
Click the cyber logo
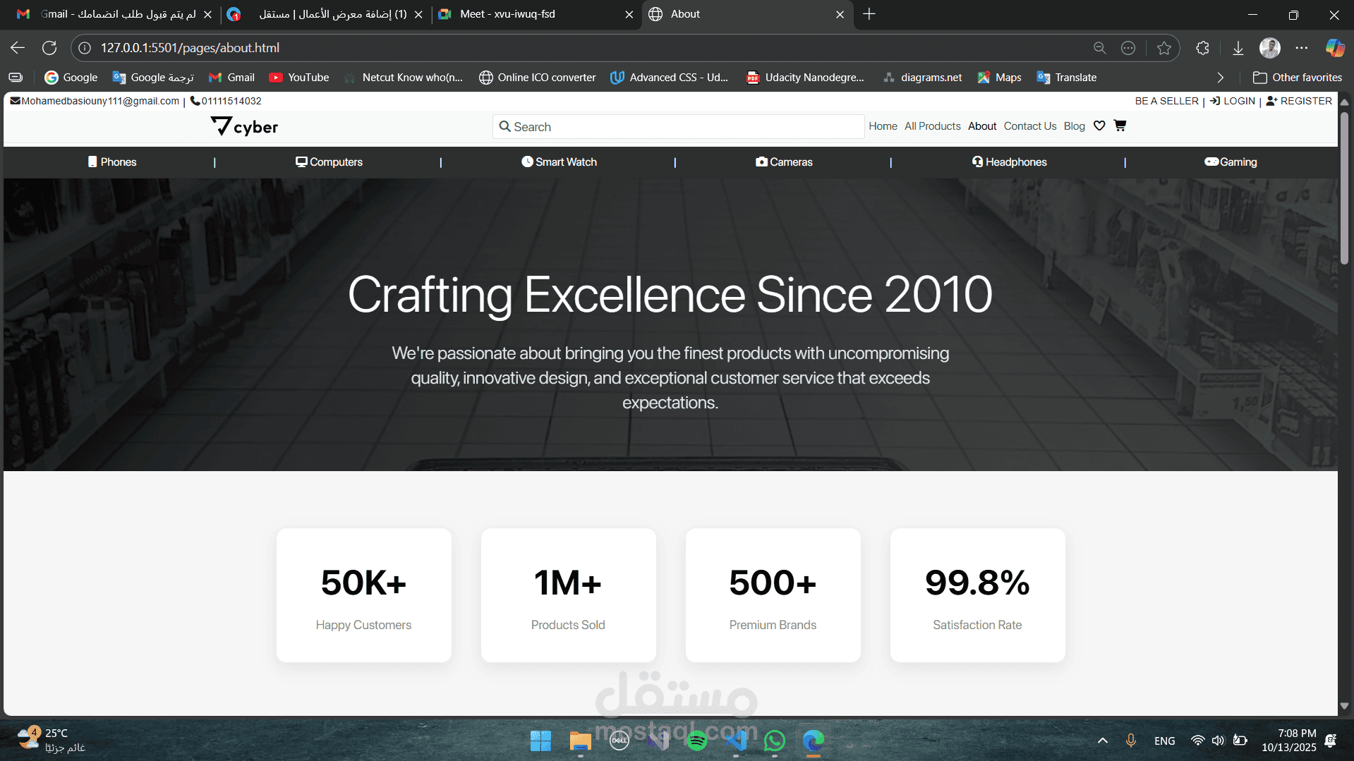(x=244, y=127)
